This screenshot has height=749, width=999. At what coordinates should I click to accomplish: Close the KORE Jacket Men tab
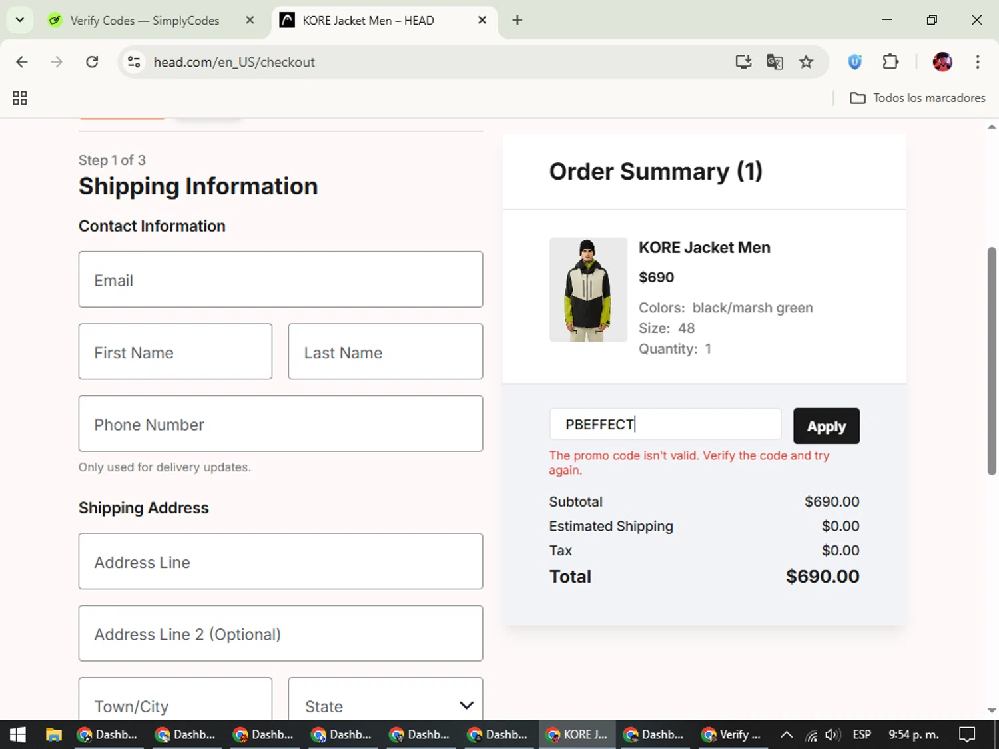click(x=482, y=21)
